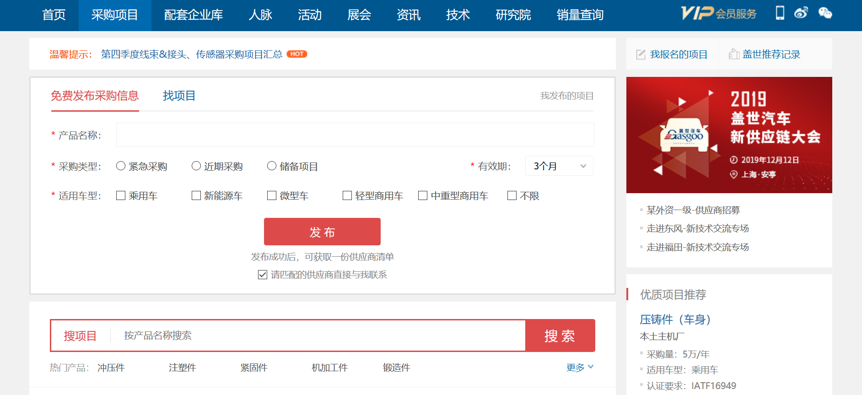Select hot product 锻造件
Screen dimensions: 862x395
point(397,368)
